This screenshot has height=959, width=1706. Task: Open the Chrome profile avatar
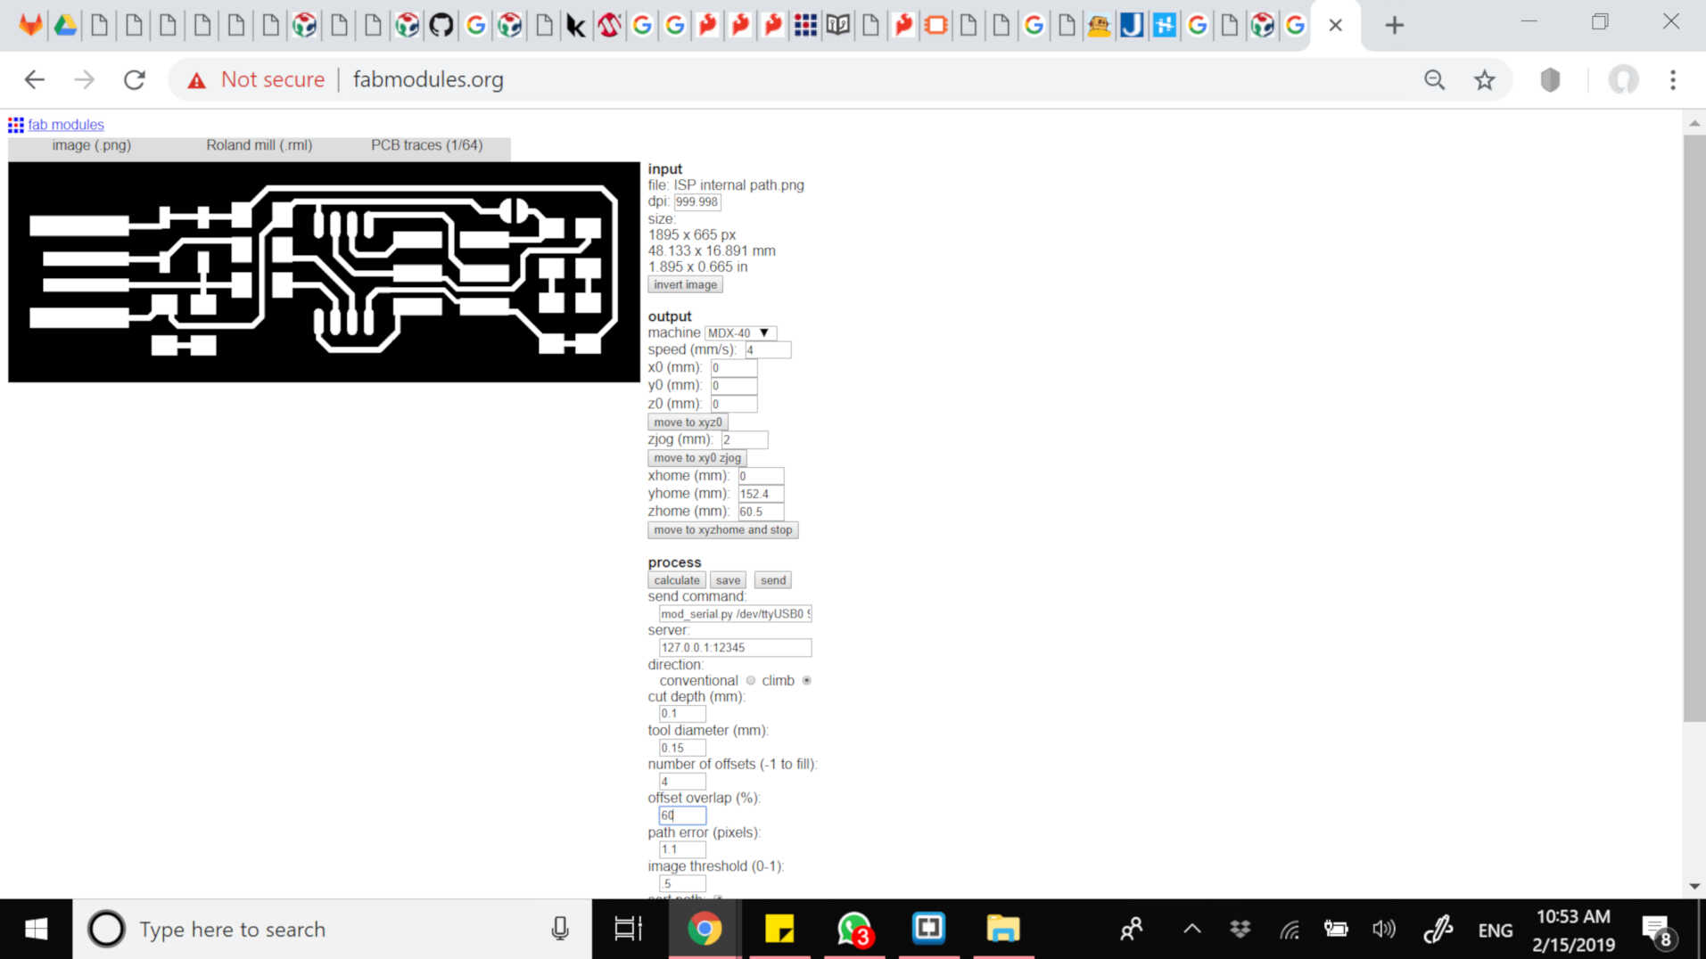[1623, 79]
